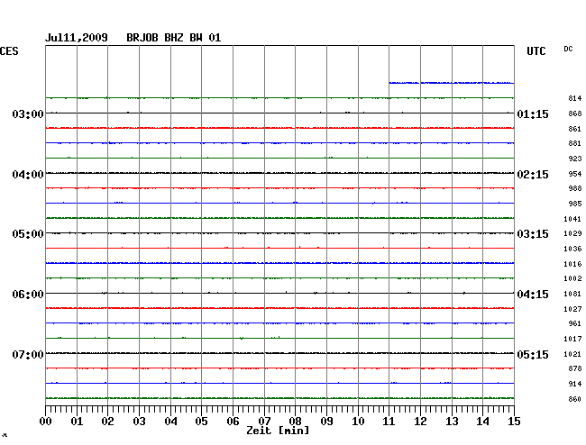
Task: Pick the DC value 1081
Action: 572,294
